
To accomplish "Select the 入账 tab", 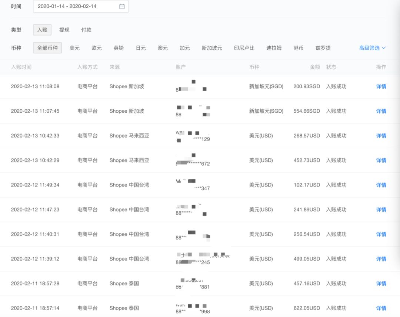I will point(42,30).
